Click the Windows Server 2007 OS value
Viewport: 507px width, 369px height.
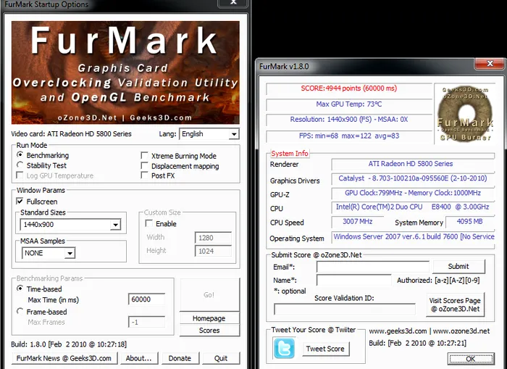pos(414,236)
